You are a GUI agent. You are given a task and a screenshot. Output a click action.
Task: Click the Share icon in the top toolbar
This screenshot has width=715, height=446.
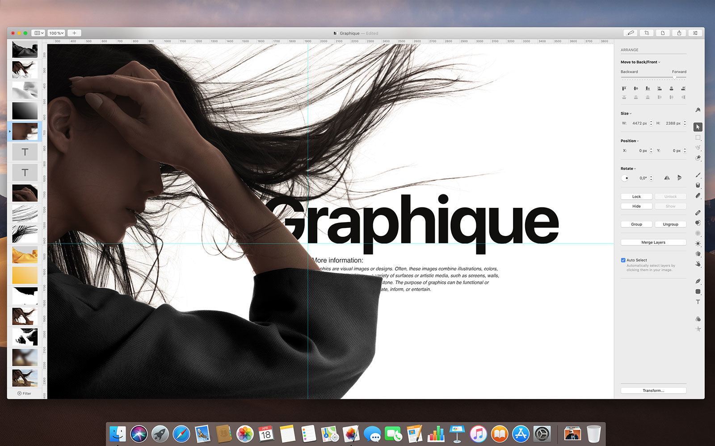(679, 33)
